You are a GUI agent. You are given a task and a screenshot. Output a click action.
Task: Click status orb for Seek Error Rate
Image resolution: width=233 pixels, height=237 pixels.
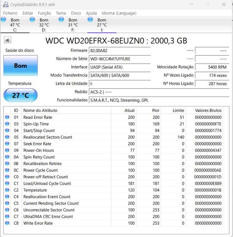click(7, 144)
